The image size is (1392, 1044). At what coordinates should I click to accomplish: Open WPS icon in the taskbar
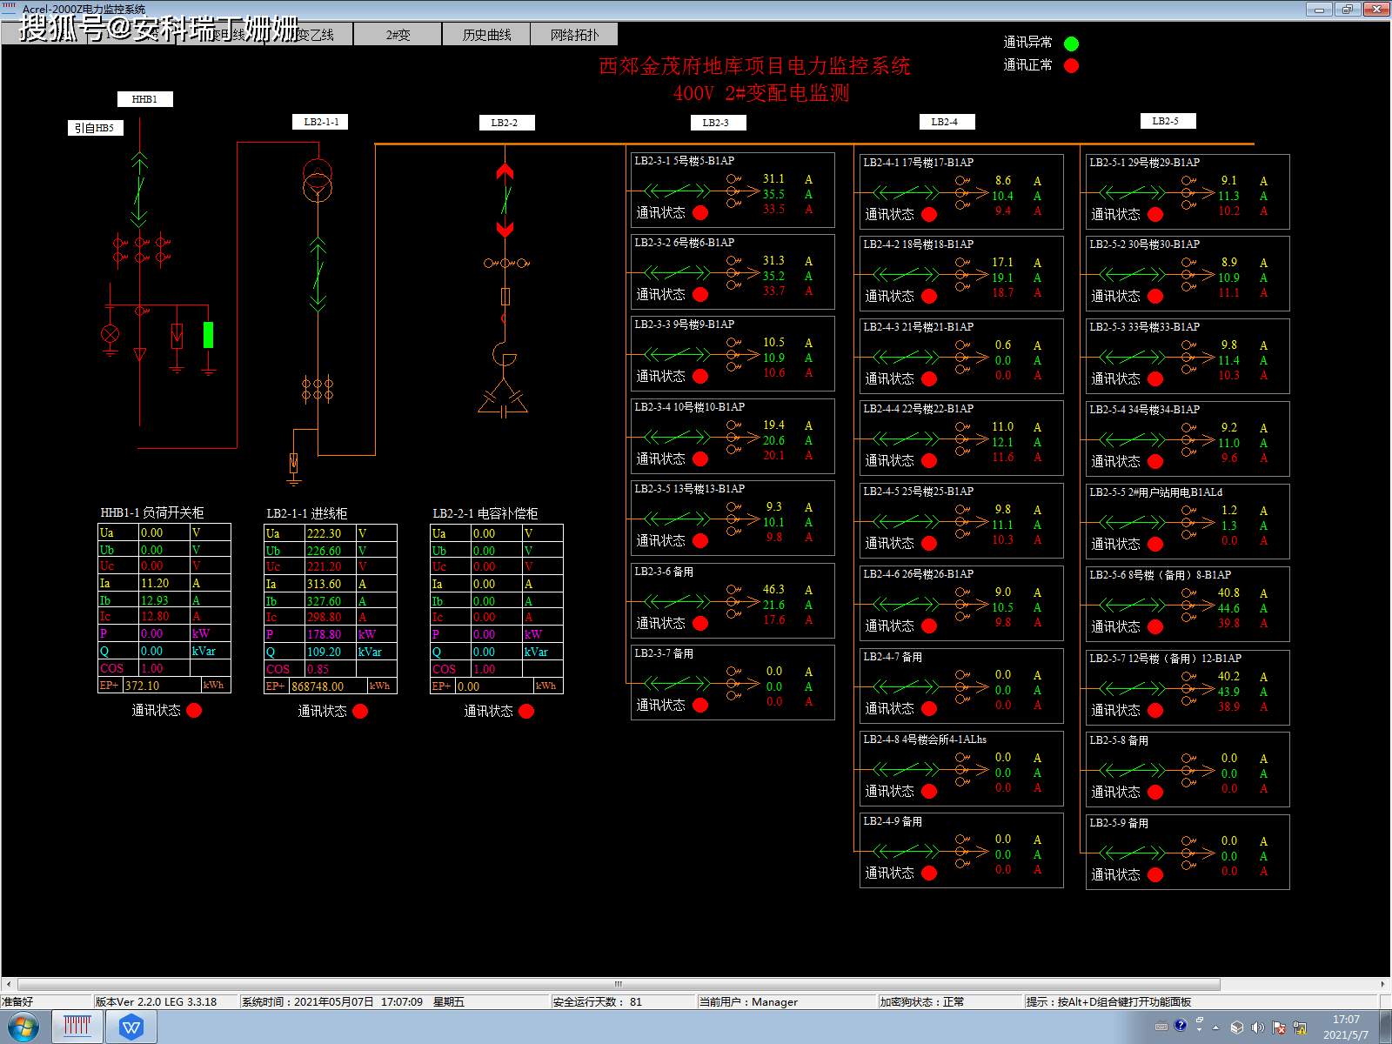click(131, 1027)
